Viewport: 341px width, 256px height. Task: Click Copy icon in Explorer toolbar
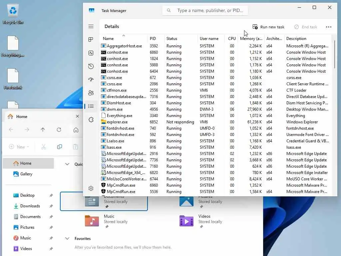pos(59,147)
